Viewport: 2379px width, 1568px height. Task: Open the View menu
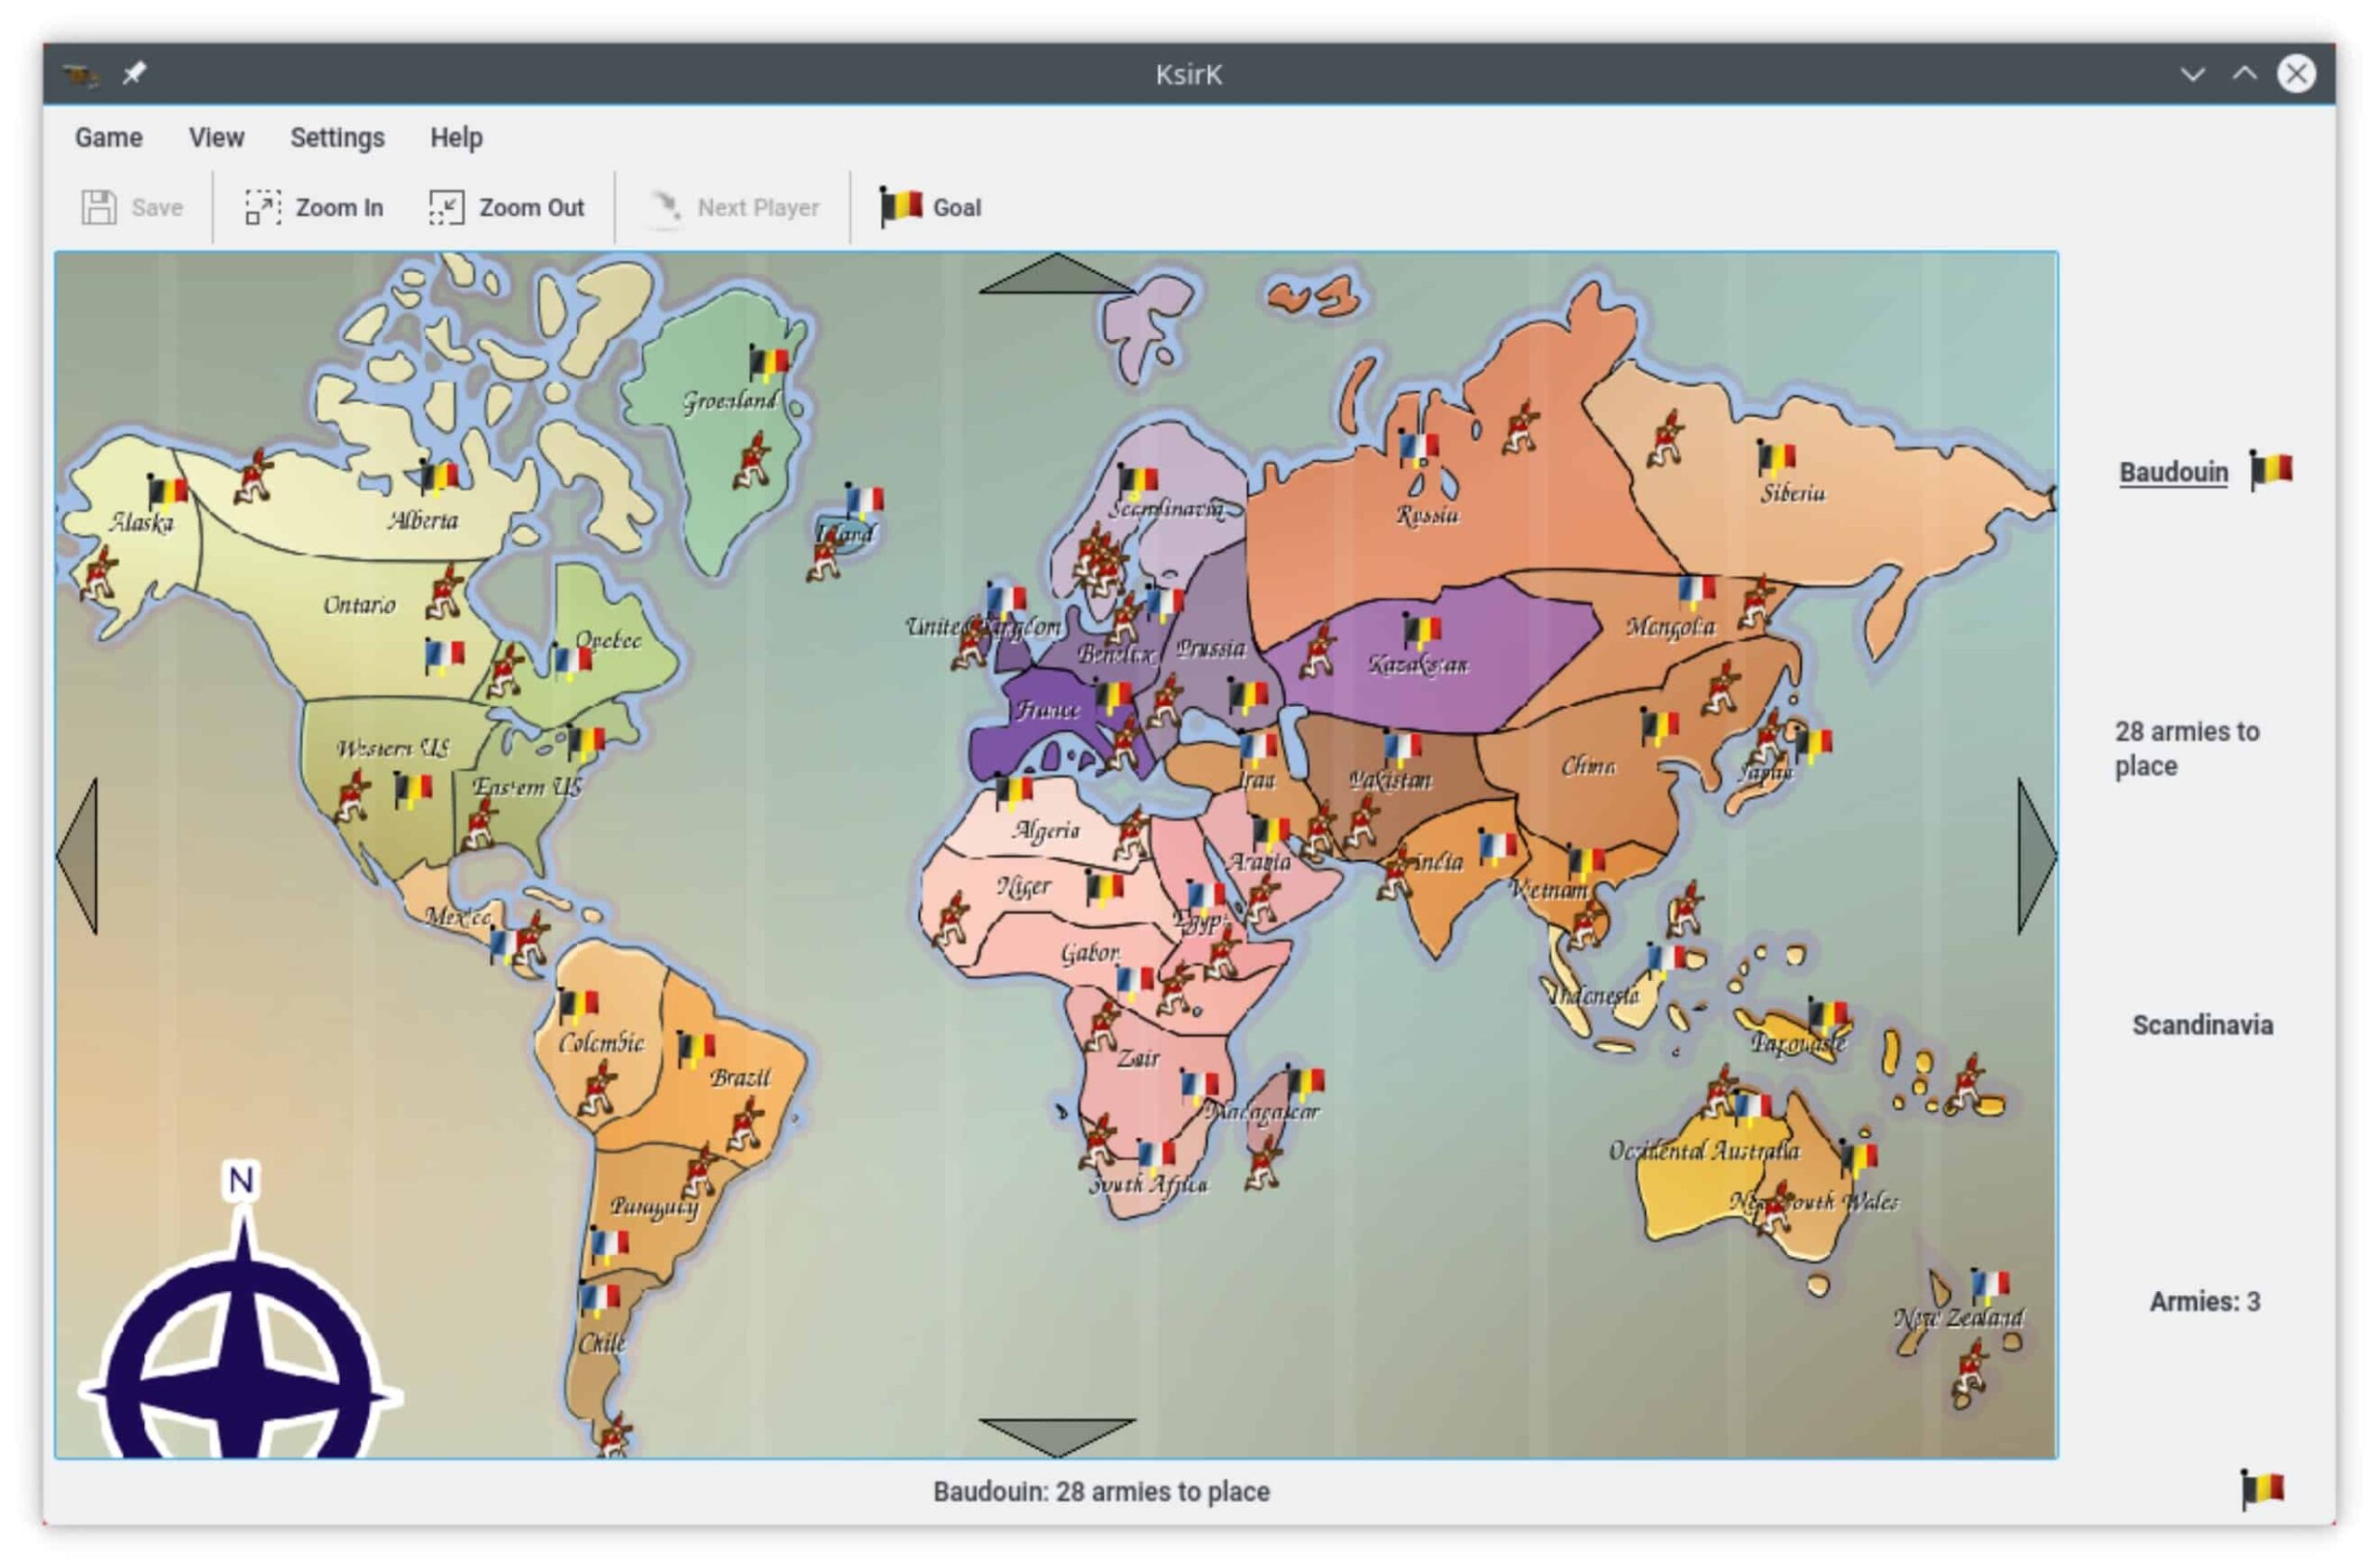[x=217, y=137]
